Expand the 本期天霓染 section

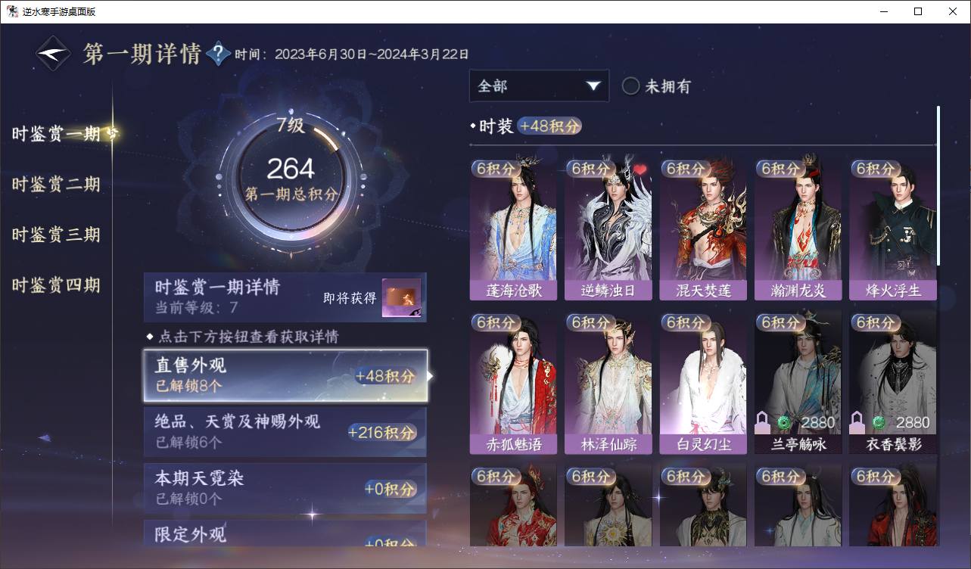pos(285,488)
